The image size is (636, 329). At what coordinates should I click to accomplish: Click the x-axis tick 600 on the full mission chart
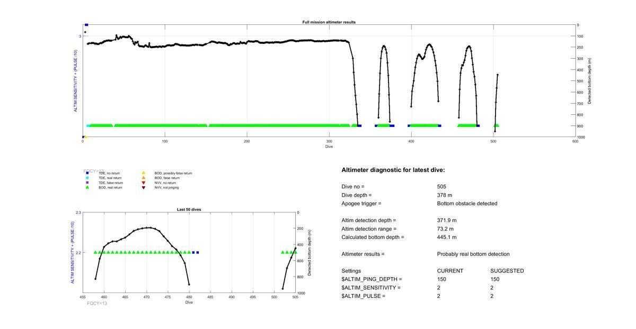tap(576, 141)
